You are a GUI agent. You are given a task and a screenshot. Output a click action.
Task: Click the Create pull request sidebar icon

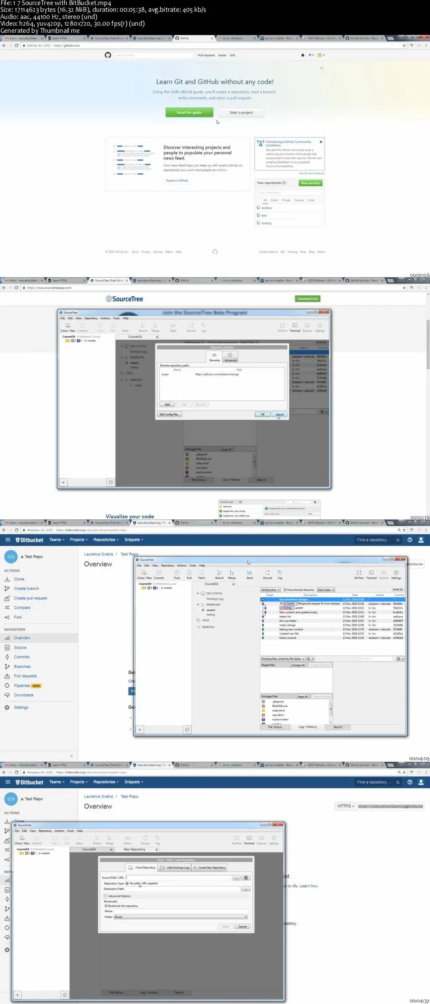[x=7, y=598]
